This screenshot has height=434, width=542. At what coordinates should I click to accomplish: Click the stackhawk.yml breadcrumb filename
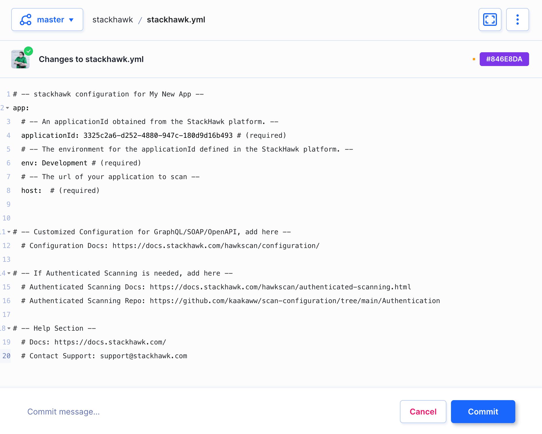[x=176, y=20]
